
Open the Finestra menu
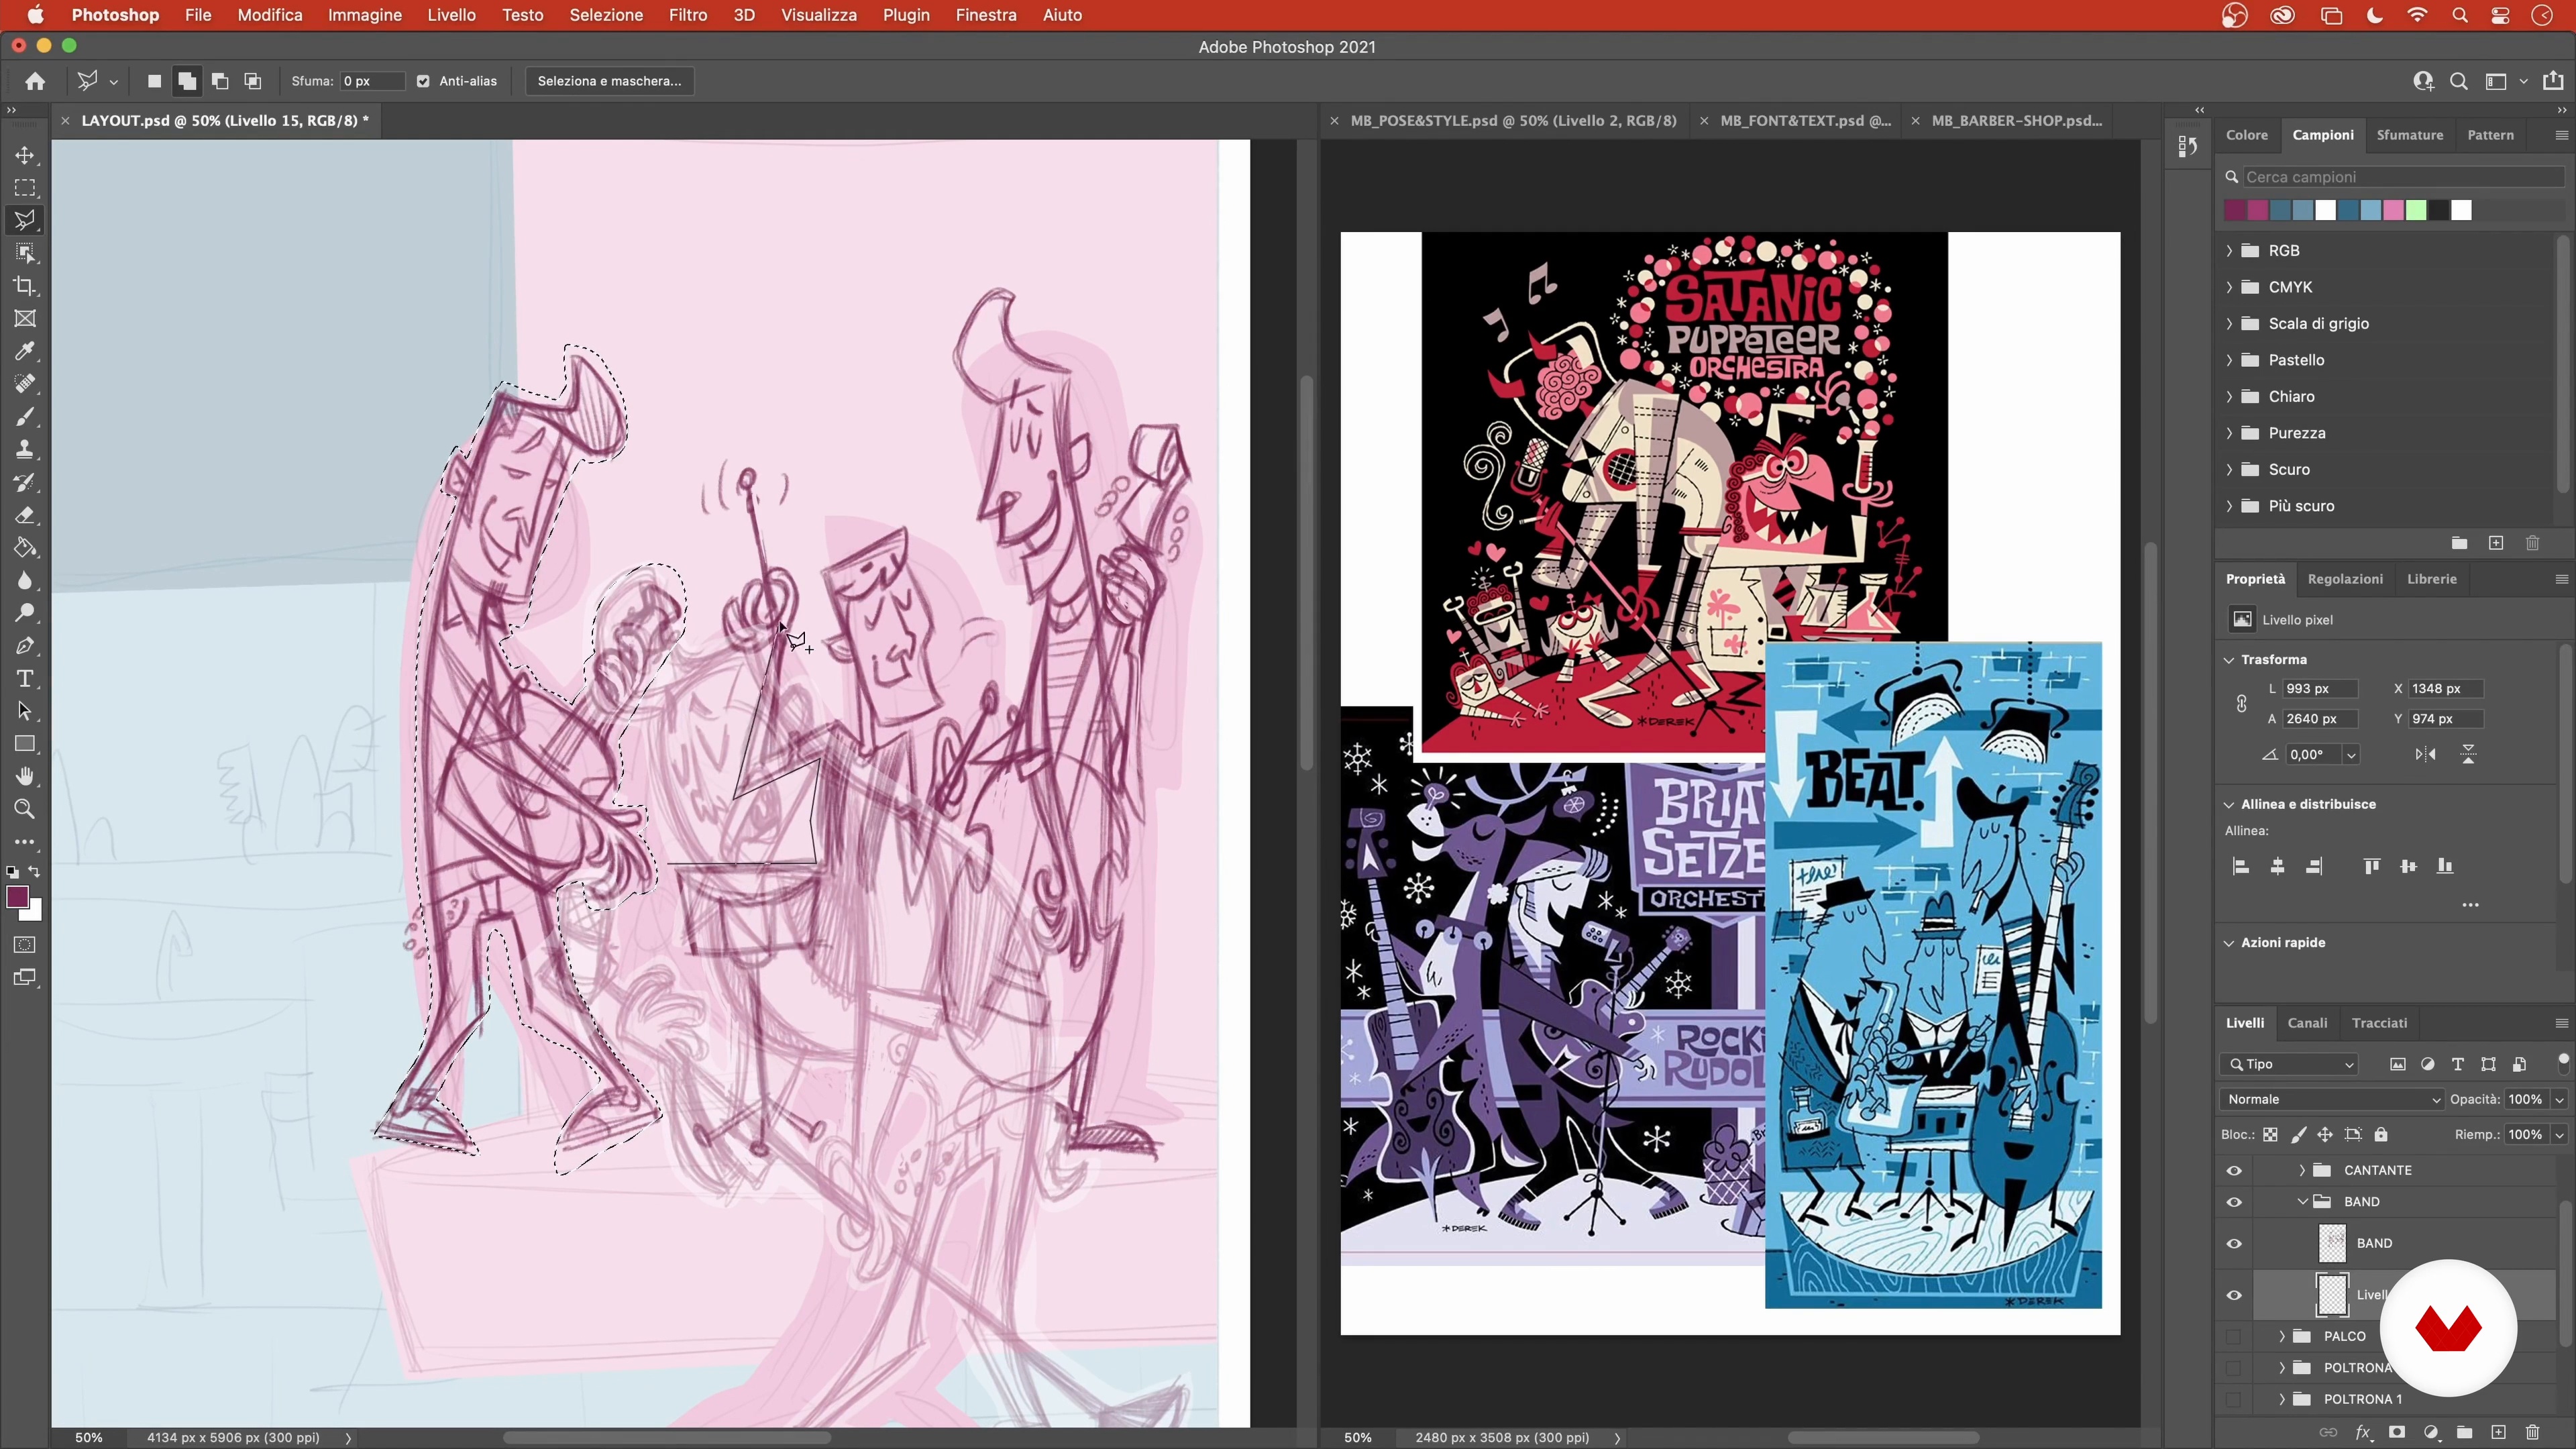[x=985, y=15]
